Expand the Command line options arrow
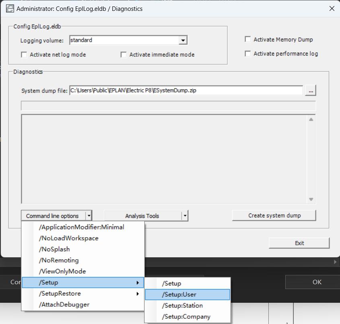This screenshot has width=340, height=324. click(89, 216)
